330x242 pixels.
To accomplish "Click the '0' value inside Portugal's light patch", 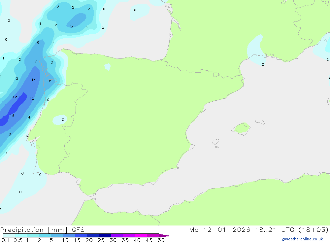I will click(x=63, y=120).
